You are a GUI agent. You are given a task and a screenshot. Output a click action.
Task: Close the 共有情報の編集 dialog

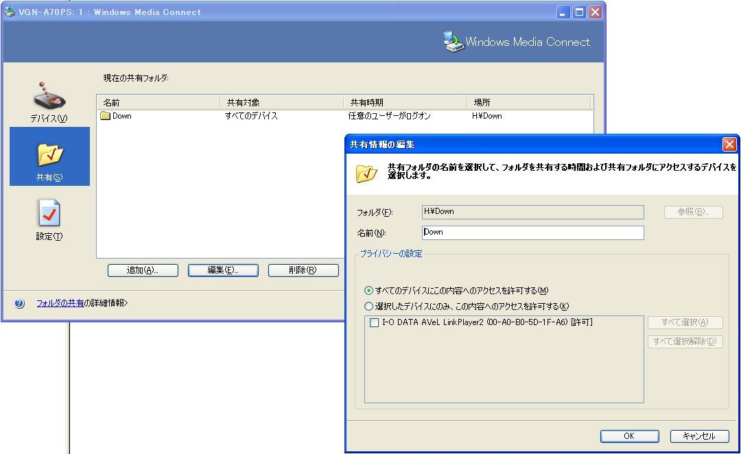729,145
